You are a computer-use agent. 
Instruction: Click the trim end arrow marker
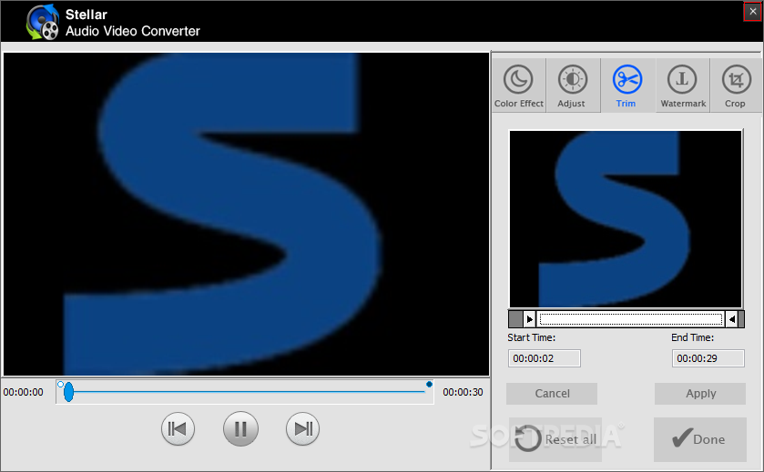[x=732, y=319]
